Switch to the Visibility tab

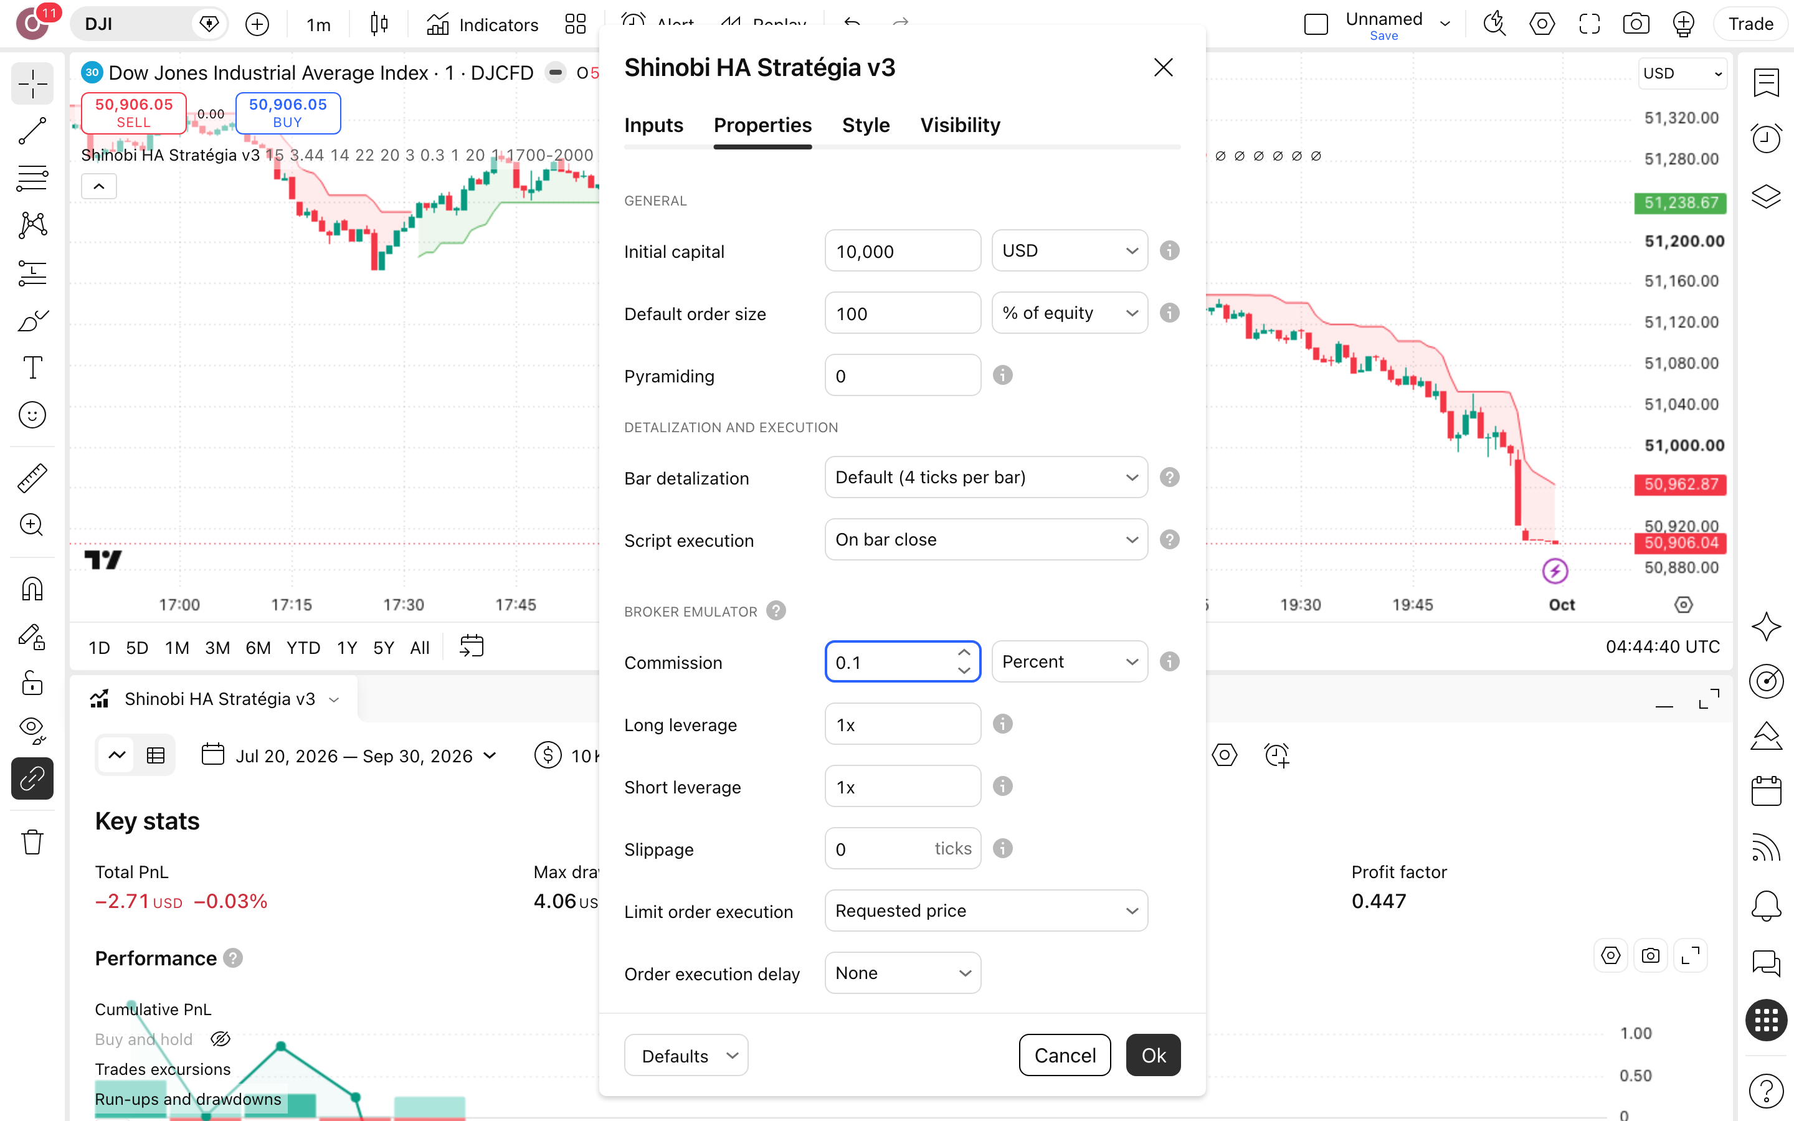tap(960, 125)
